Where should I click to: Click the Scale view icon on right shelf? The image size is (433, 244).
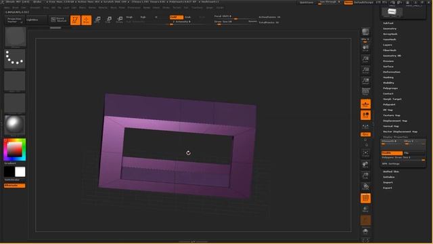coord(365,176)
